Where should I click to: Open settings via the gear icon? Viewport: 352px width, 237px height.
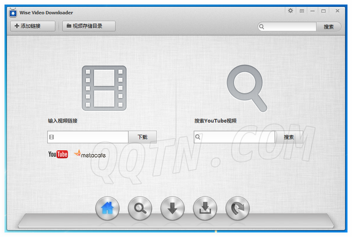tap(290, 11)
